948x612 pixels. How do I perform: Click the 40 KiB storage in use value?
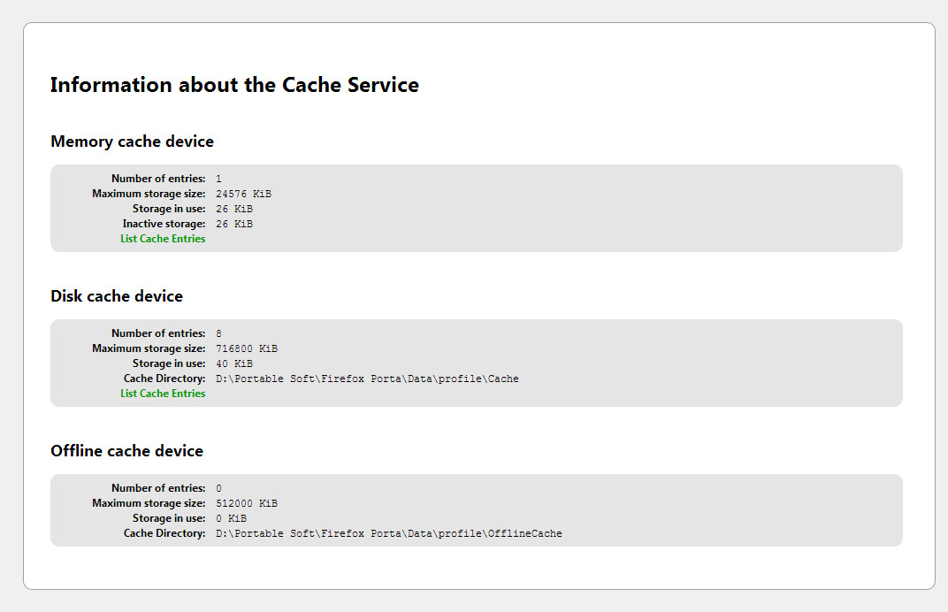pyautogui.click(x=234, y=363)
